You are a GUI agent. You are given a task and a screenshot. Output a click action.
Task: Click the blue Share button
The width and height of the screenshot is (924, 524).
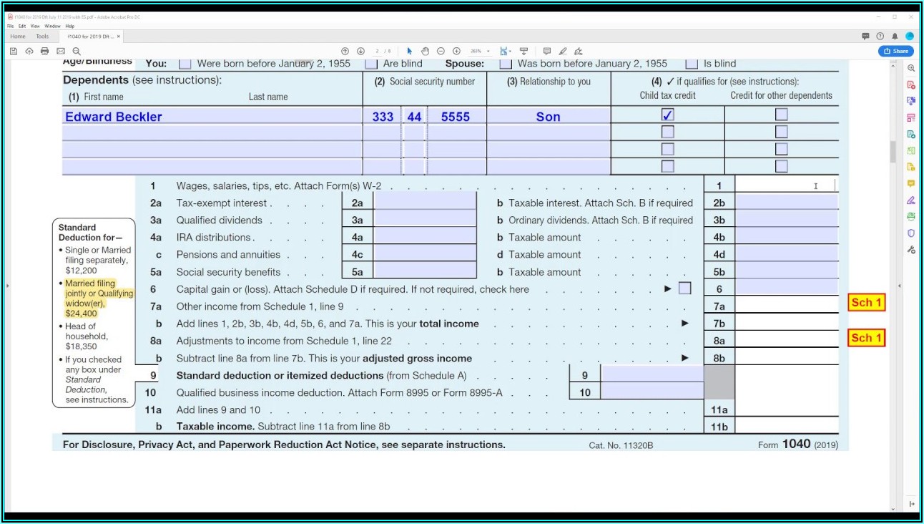pyautogui.click(x=895, y=51)
